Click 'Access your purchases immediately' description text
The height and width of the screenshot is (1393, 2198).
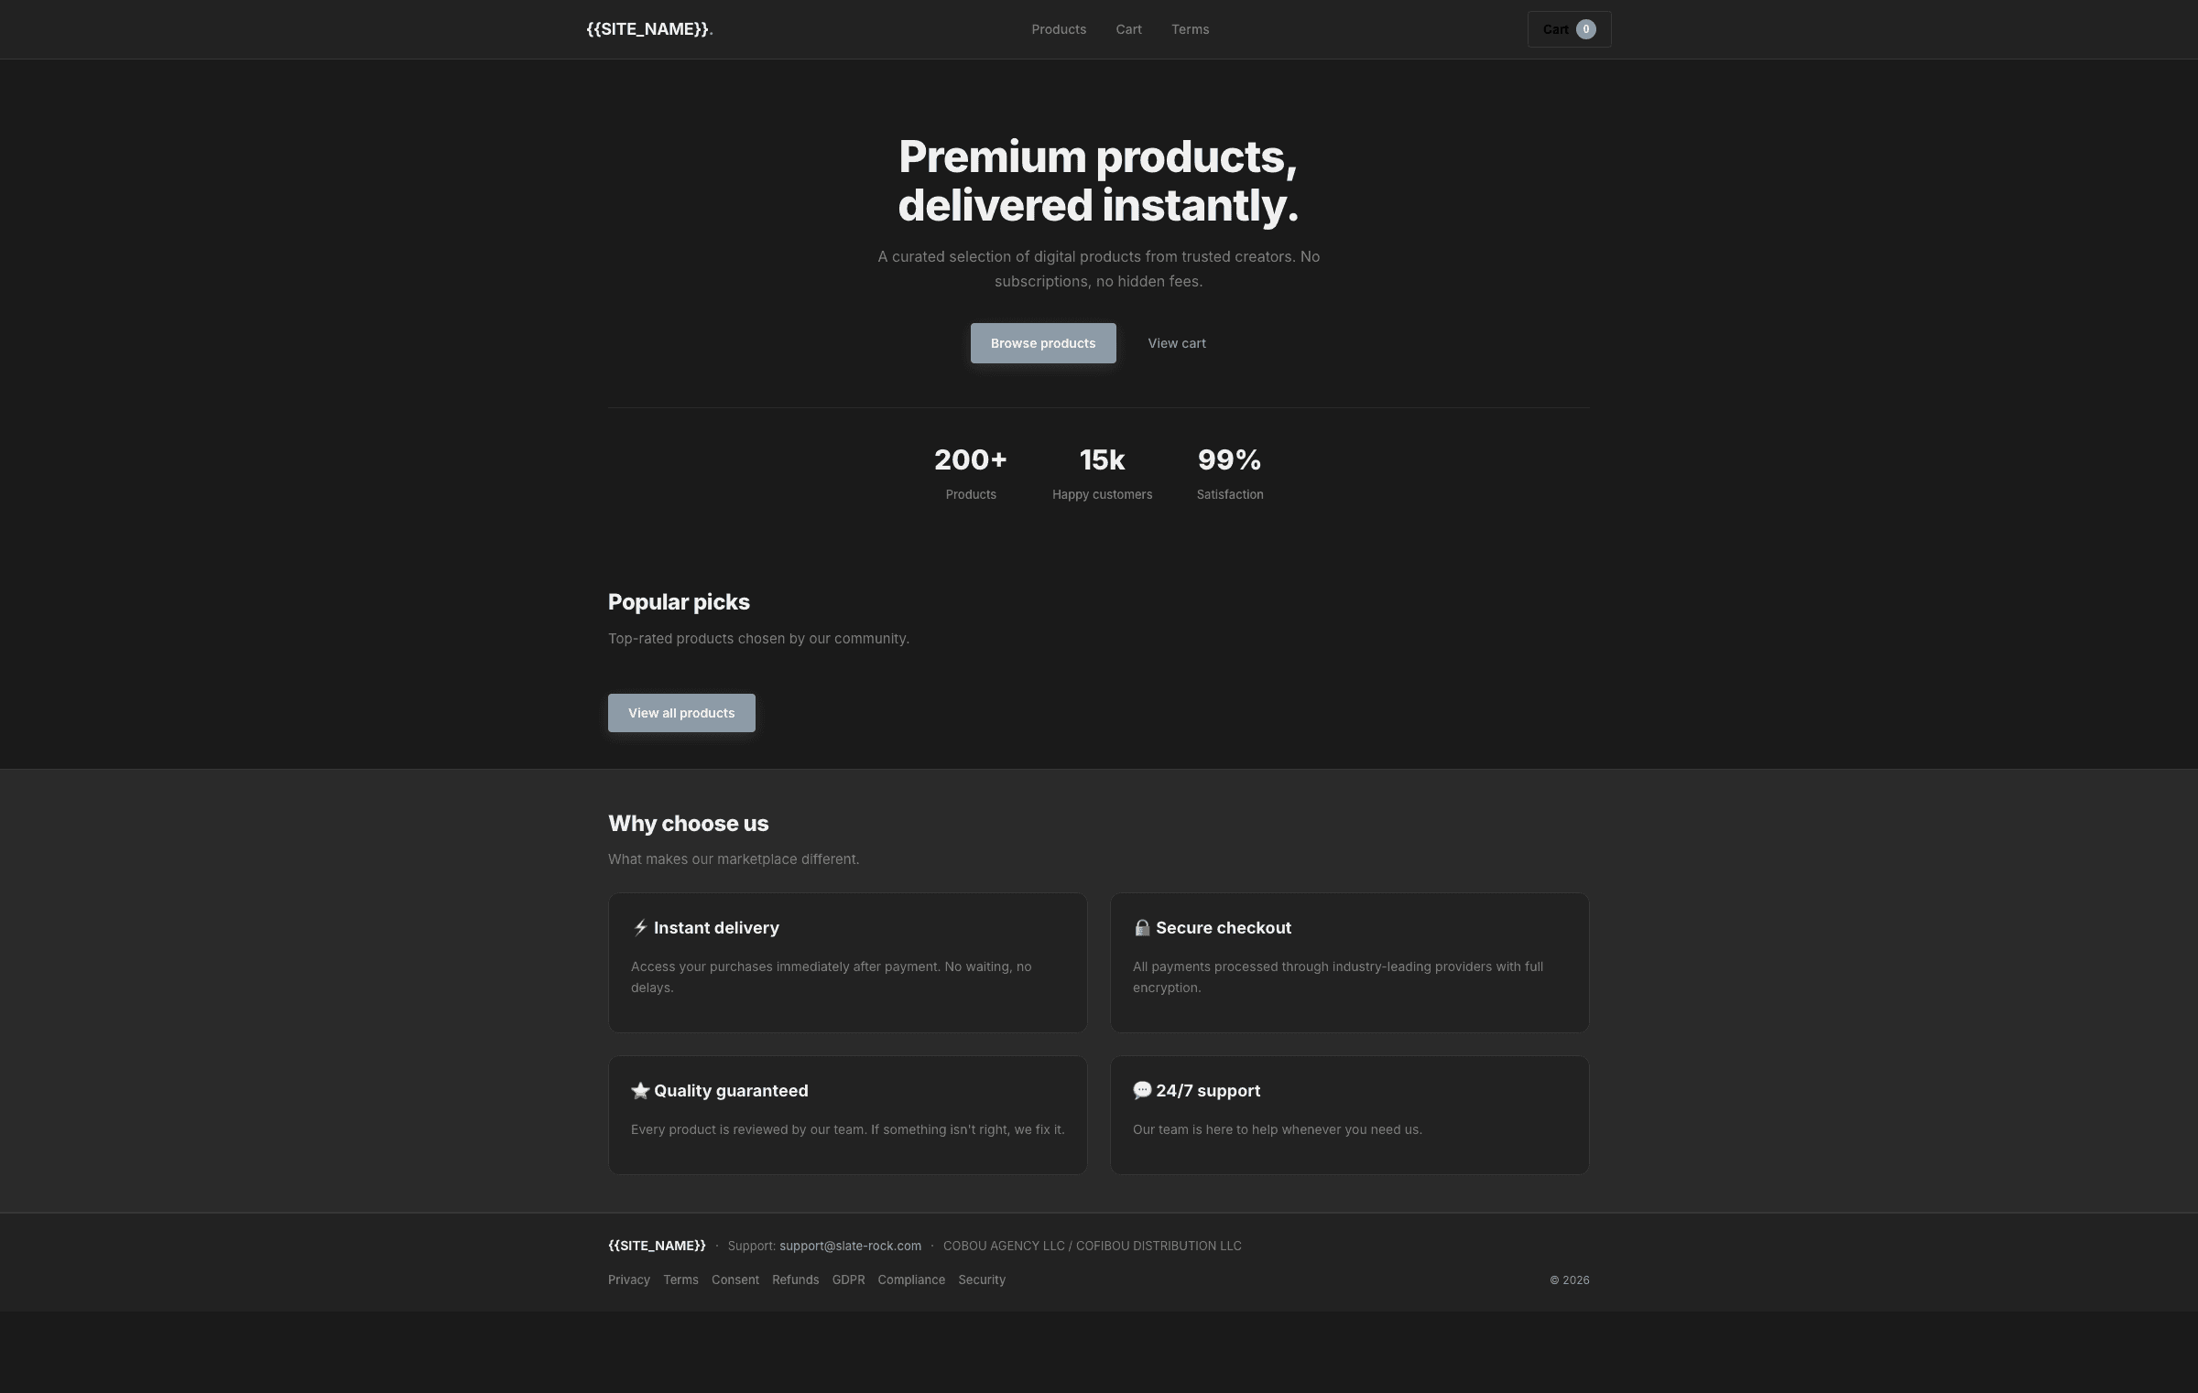point(831,977)
